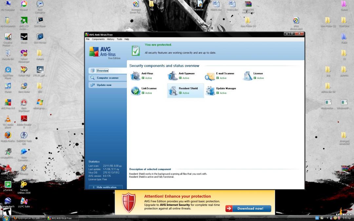This screenshot has height=221, width=354.
Task: Click the taskbar clock showing 5:53
Action: pyautogui.click(x=346, y=218)
